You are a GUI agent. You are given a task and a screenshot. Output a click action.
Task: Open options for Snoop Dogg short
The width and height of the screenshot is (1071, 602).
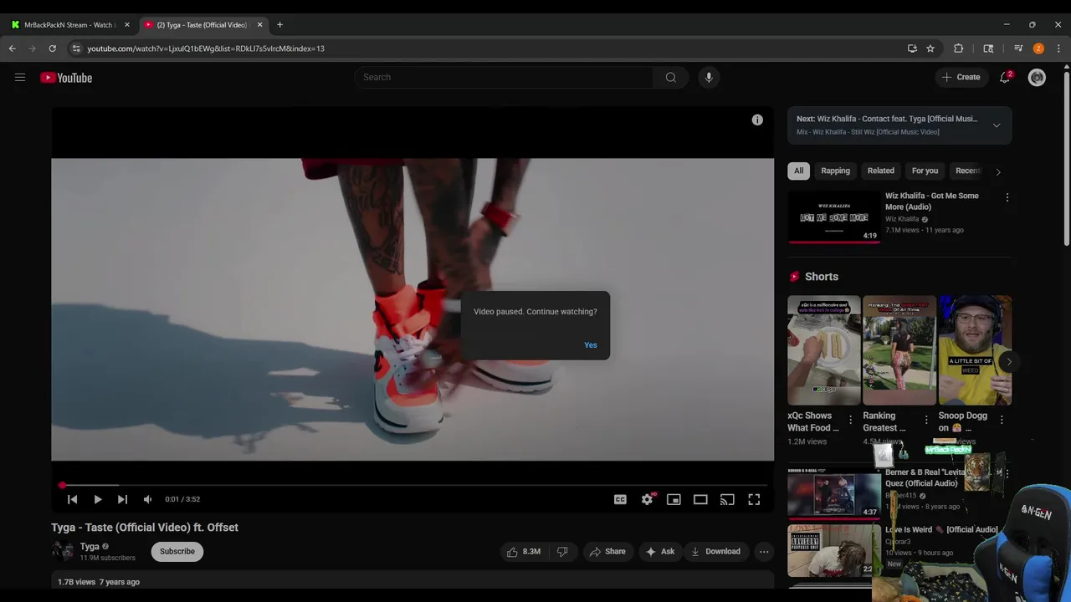tap(1002, 420)
